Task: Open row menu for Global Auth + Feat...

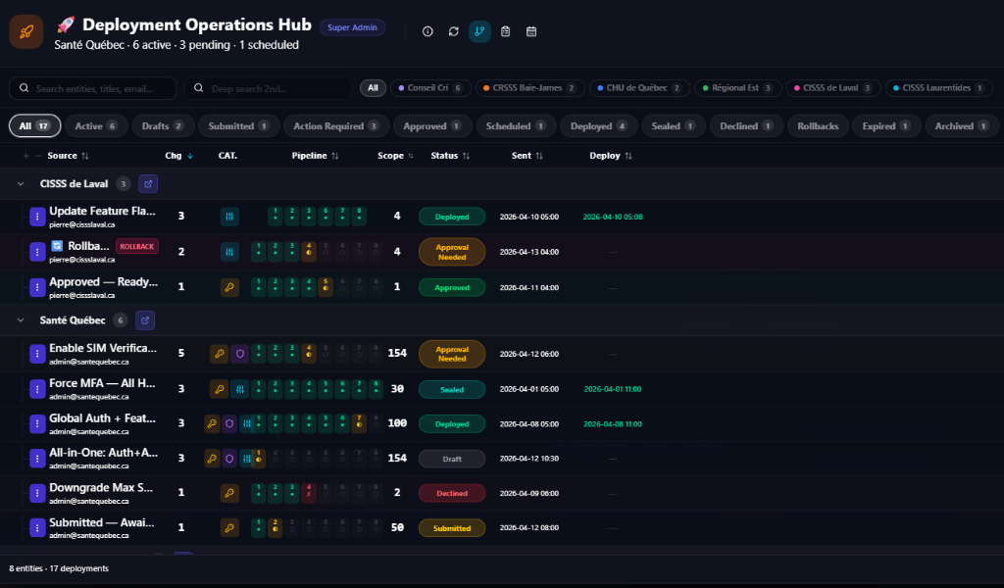Action: point(37,423)
